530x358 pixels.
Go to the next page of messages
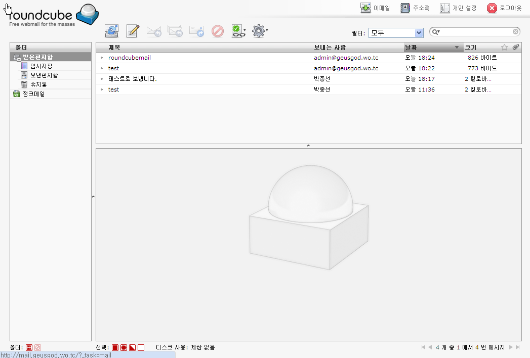click(511, 347)
